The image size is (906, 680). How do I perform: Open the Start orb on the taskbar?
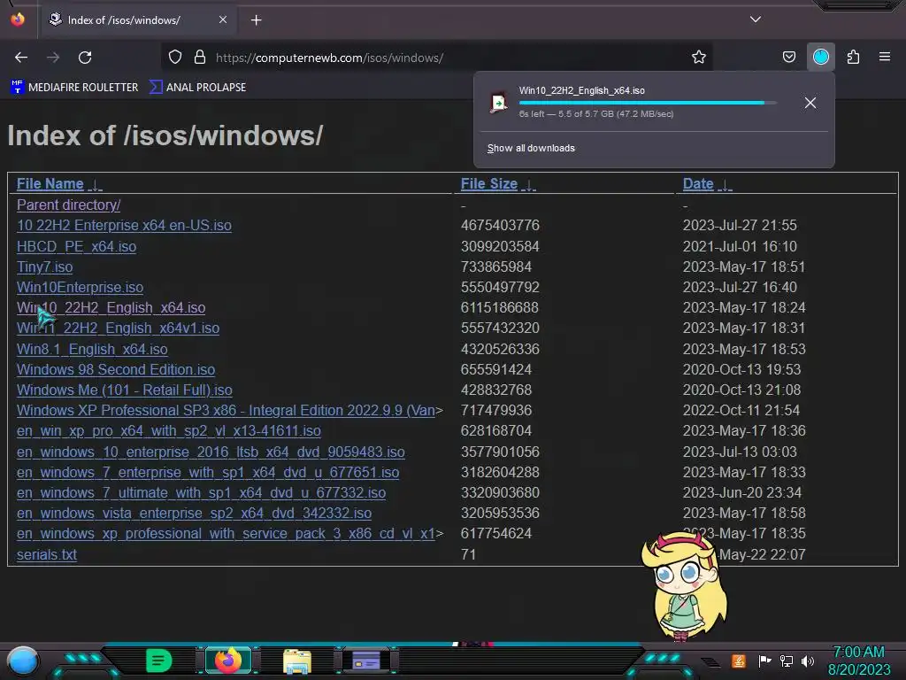[x=23, y=661]
